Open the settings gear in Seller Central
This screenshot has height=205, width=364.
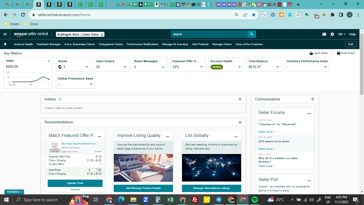(x=332, y=34)
